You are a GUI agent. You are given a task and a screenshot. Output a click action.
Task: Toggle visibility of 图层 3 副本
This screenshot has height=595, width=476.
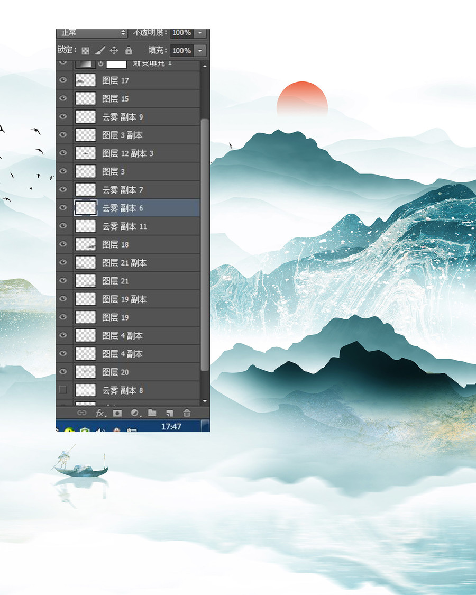click(63, 135)
